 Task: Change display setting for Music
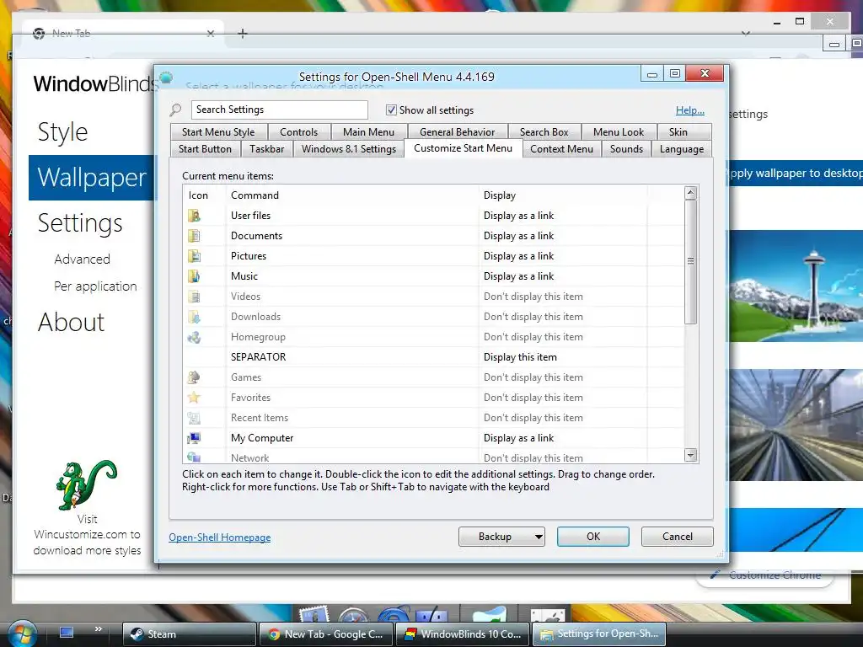tap(518, 276)
